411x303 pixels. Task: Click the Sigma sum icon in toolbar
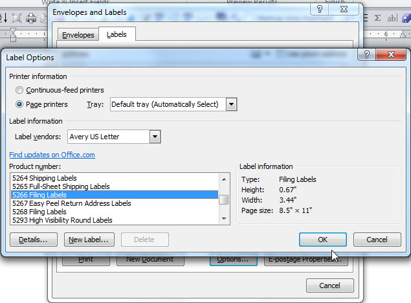click(x=377, y=18)
